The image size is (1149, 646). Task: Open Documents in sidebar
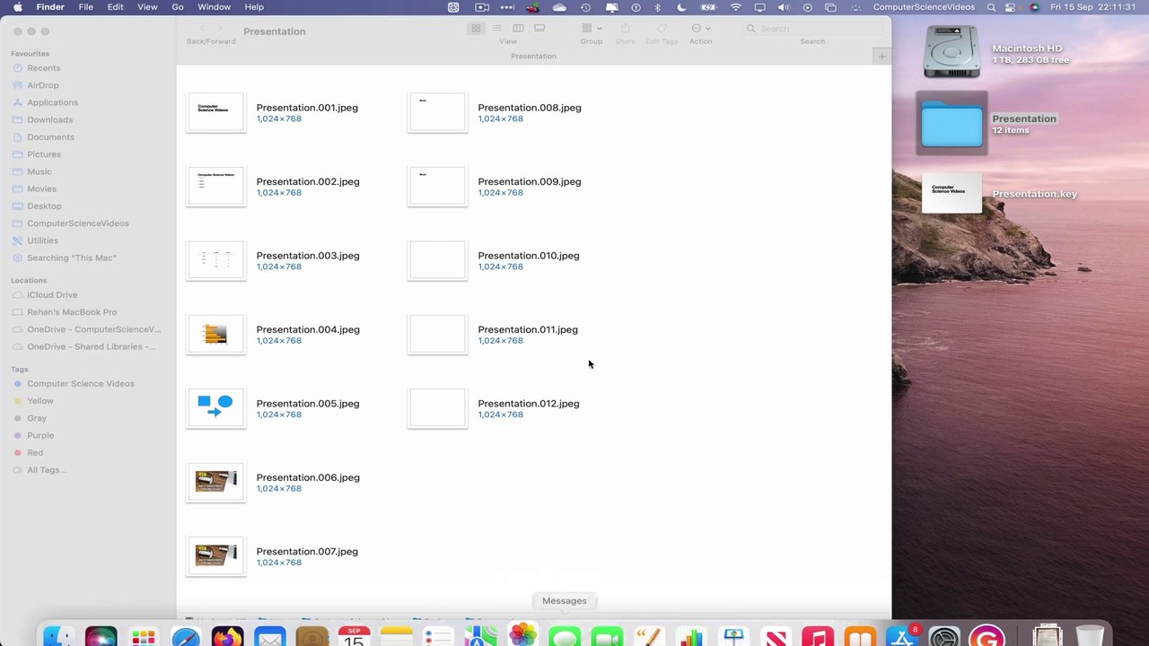(50, 137)
